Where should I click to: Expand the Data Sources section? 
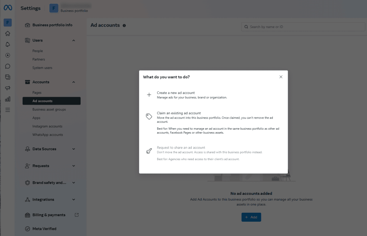(74, 149)
